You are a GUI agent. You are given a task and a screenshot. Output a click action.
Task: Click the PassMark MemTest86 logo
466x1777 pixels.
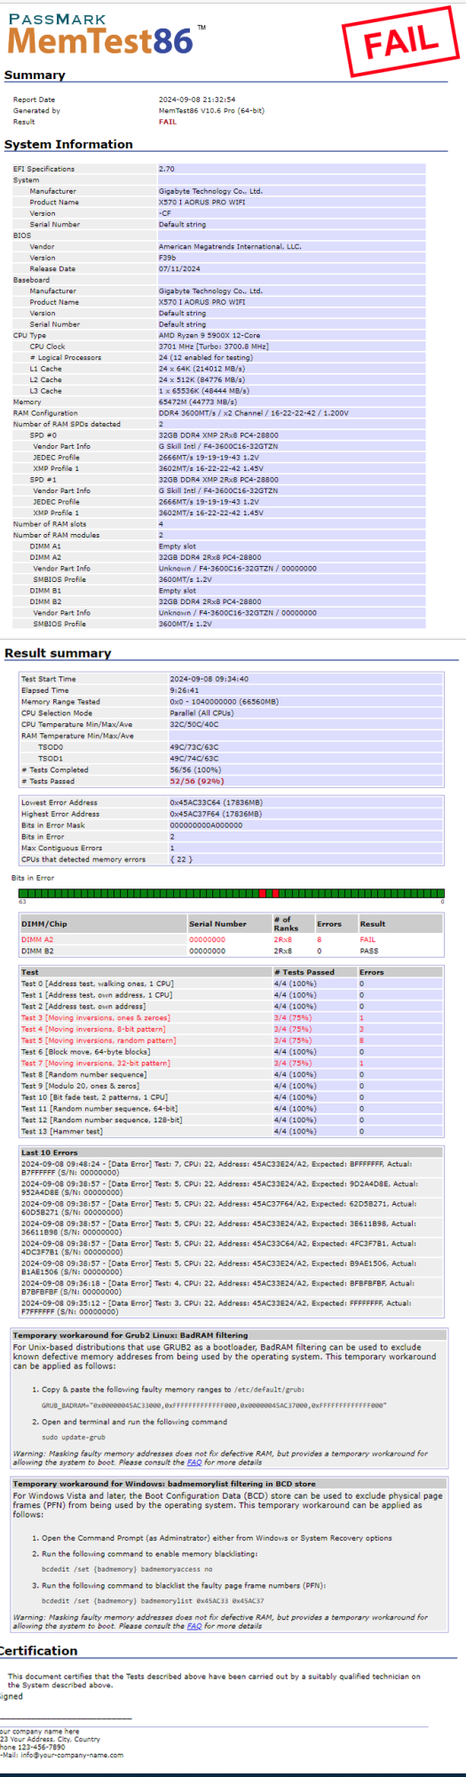click(x=106, y=34)
